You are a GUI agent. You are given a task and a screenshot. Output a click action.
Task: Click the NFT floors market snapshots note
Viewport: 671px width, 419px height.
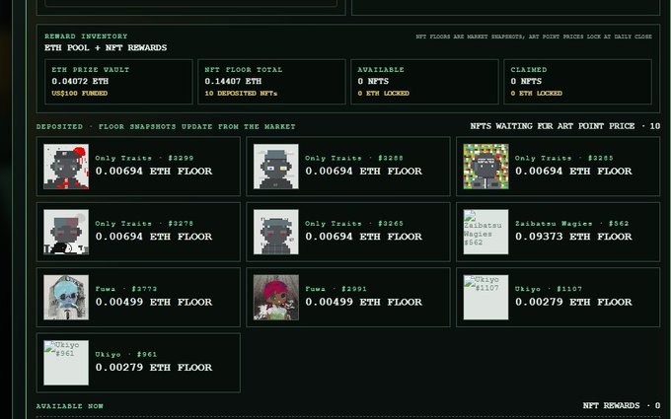[x=534, y=36]
